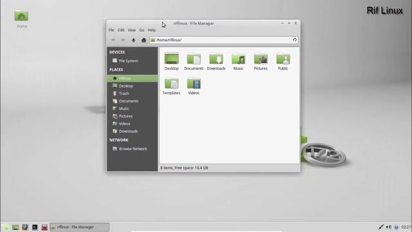Click the volume tray icon
The image size is (412, 232).
[389, 227]
